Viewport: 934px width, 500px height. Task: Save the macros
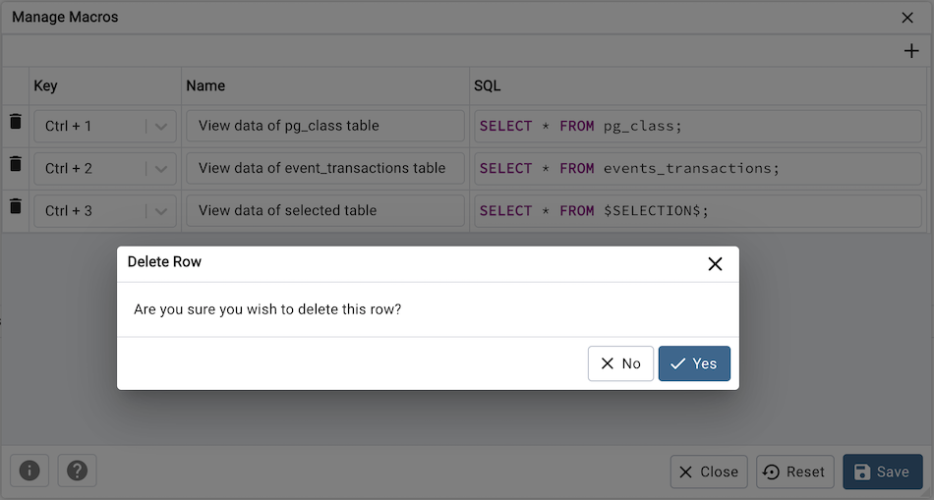coord(882,472)
